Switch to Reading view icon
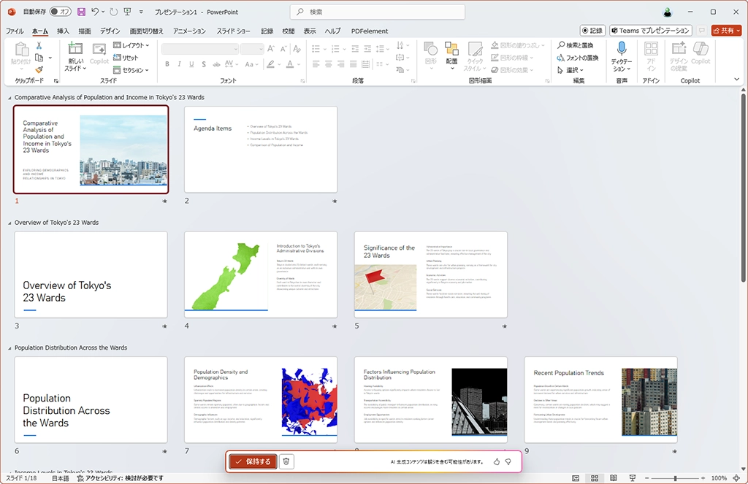Screen dimensions: 748x484 tap(614, 478)
